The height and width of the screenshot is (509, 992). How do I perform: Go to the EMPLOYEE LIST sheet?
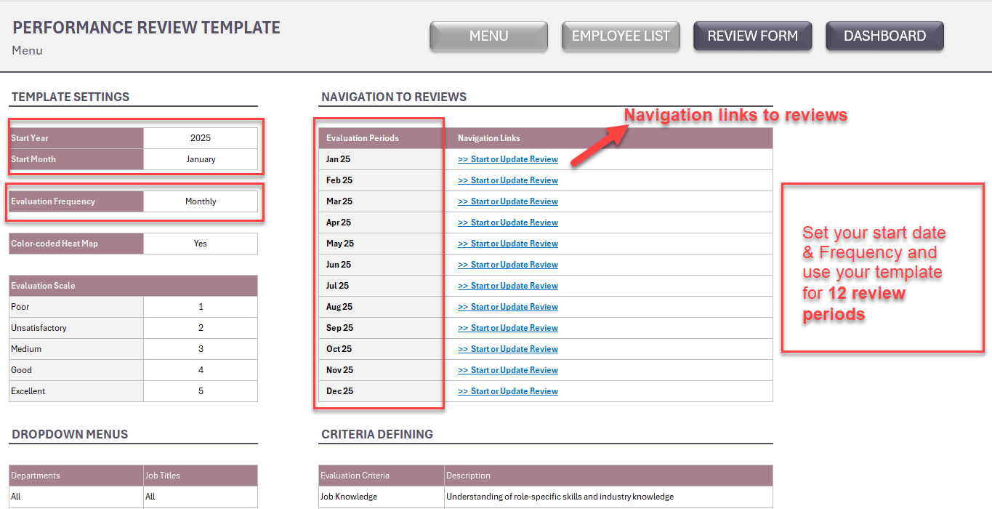click(x=621, y=36)
